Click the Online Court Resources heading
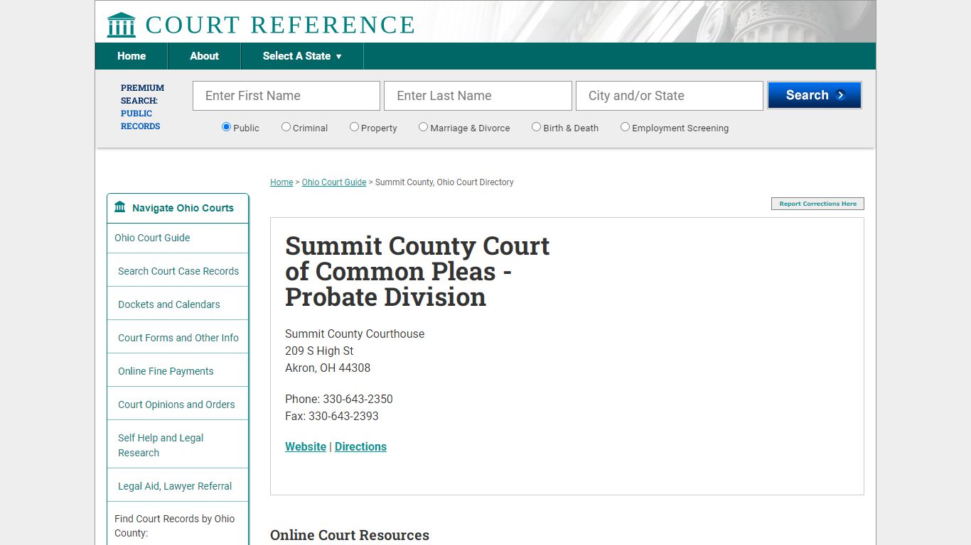 350,535
